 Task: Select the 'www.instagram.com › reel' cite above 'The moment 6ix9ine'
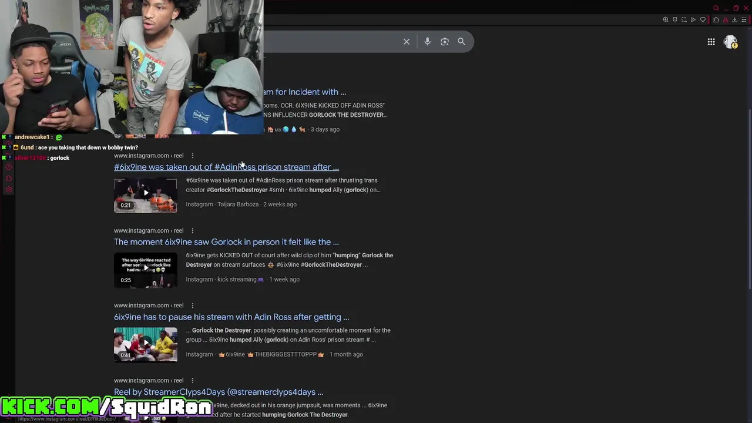tap(149, 230)
